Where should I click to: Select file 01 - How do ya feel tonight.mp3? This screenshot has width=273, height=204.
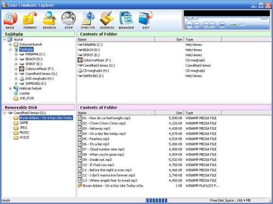click(106, 118)
